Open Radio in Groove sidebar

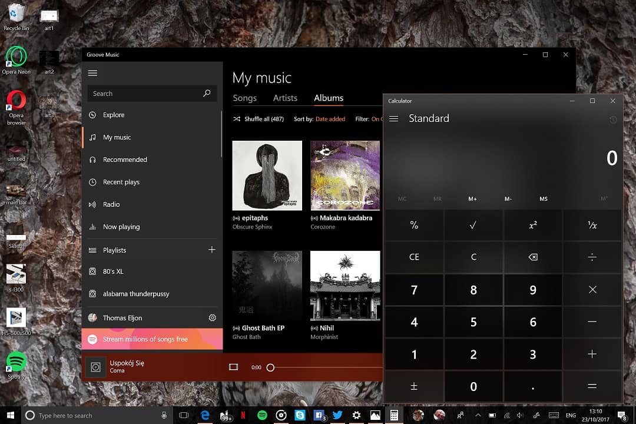152,204
